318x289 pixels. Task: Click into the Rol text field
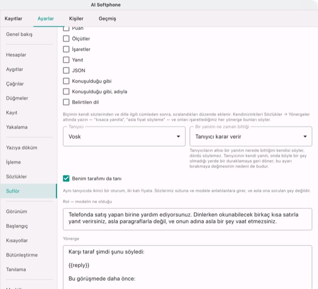coord(187,219)
